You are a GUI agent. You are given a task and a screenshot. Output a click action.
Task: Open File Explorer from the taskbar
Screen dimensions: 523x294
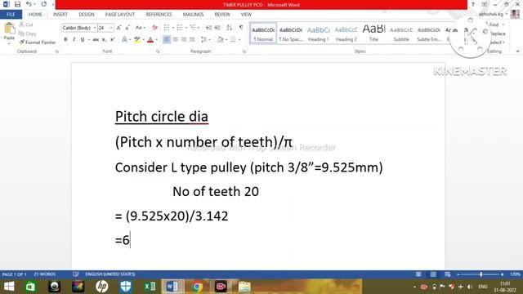[x=244, y=287]
